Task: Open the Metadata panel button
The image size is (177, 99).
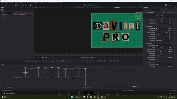Action: [160, 5]
